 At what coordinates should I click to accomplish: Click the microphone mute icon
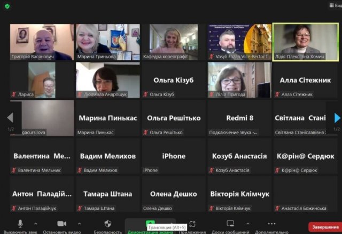(20, 223)
